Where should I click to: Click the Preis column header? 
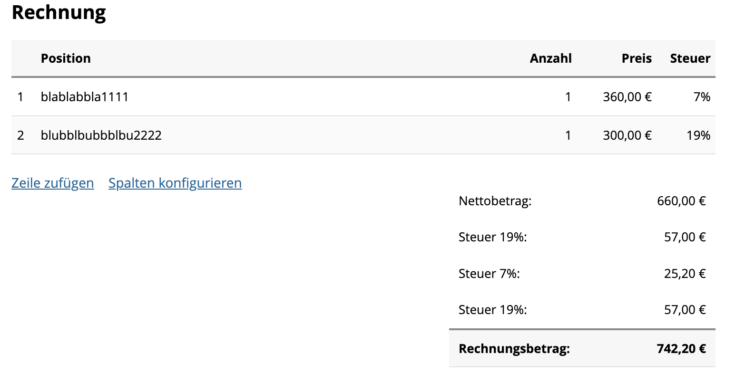point(637,58)
